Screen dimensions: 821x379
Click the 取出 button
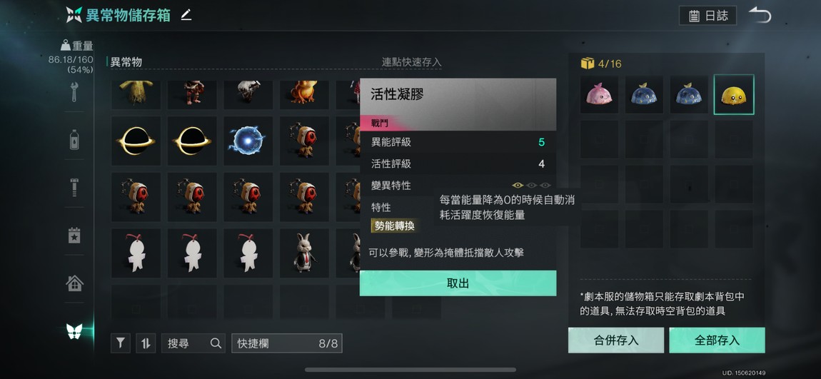(458, 283)
